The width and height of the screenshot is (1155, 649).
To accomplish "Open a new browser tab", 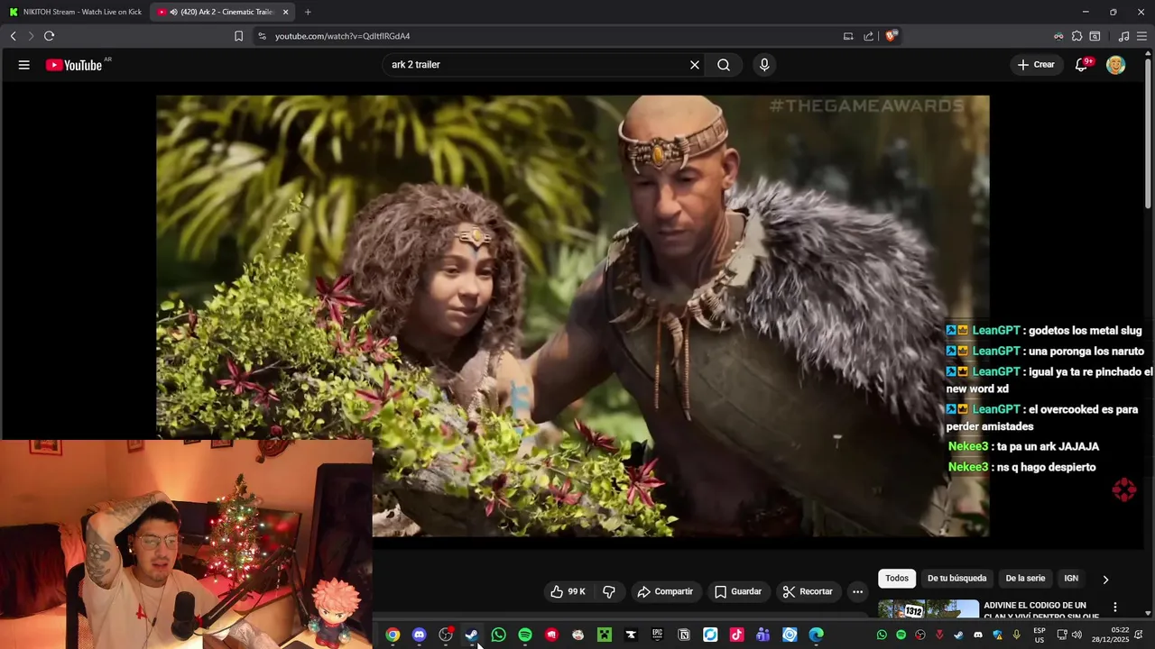I will 308,12.
